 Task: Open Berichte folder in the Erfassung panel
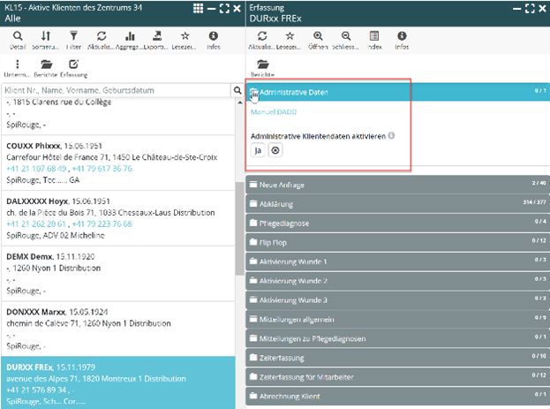262,64
